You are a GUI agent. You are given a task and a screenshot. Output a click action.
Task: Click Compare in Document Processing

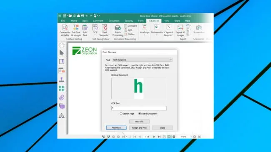click(x=130, y=26)
